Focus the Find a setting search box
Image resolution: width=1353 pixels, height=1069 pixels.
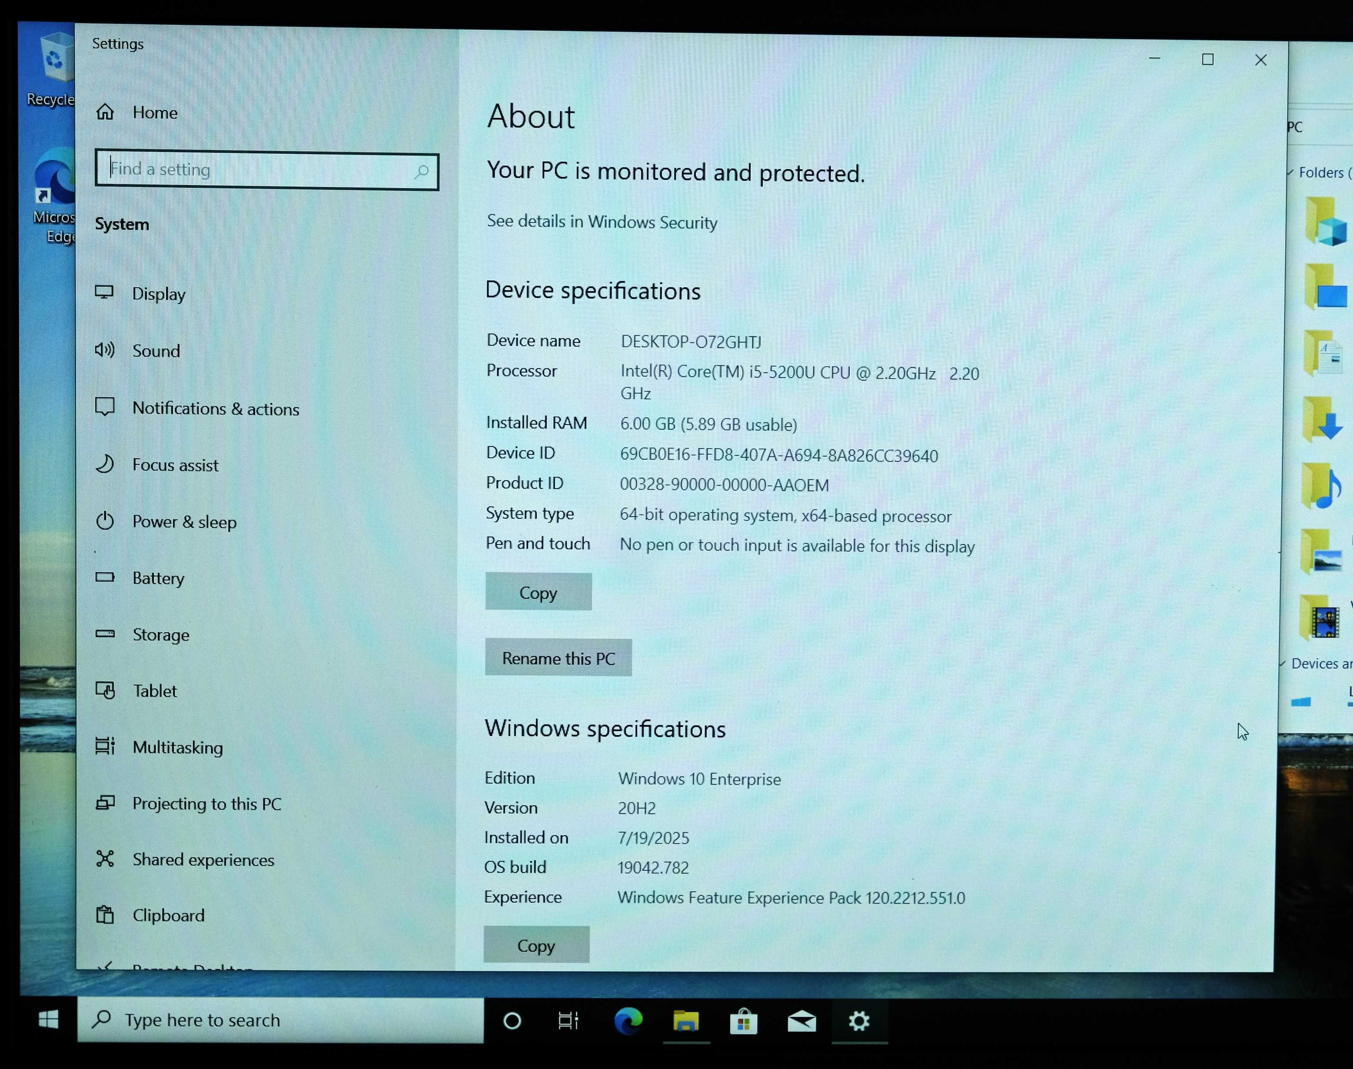266,170
